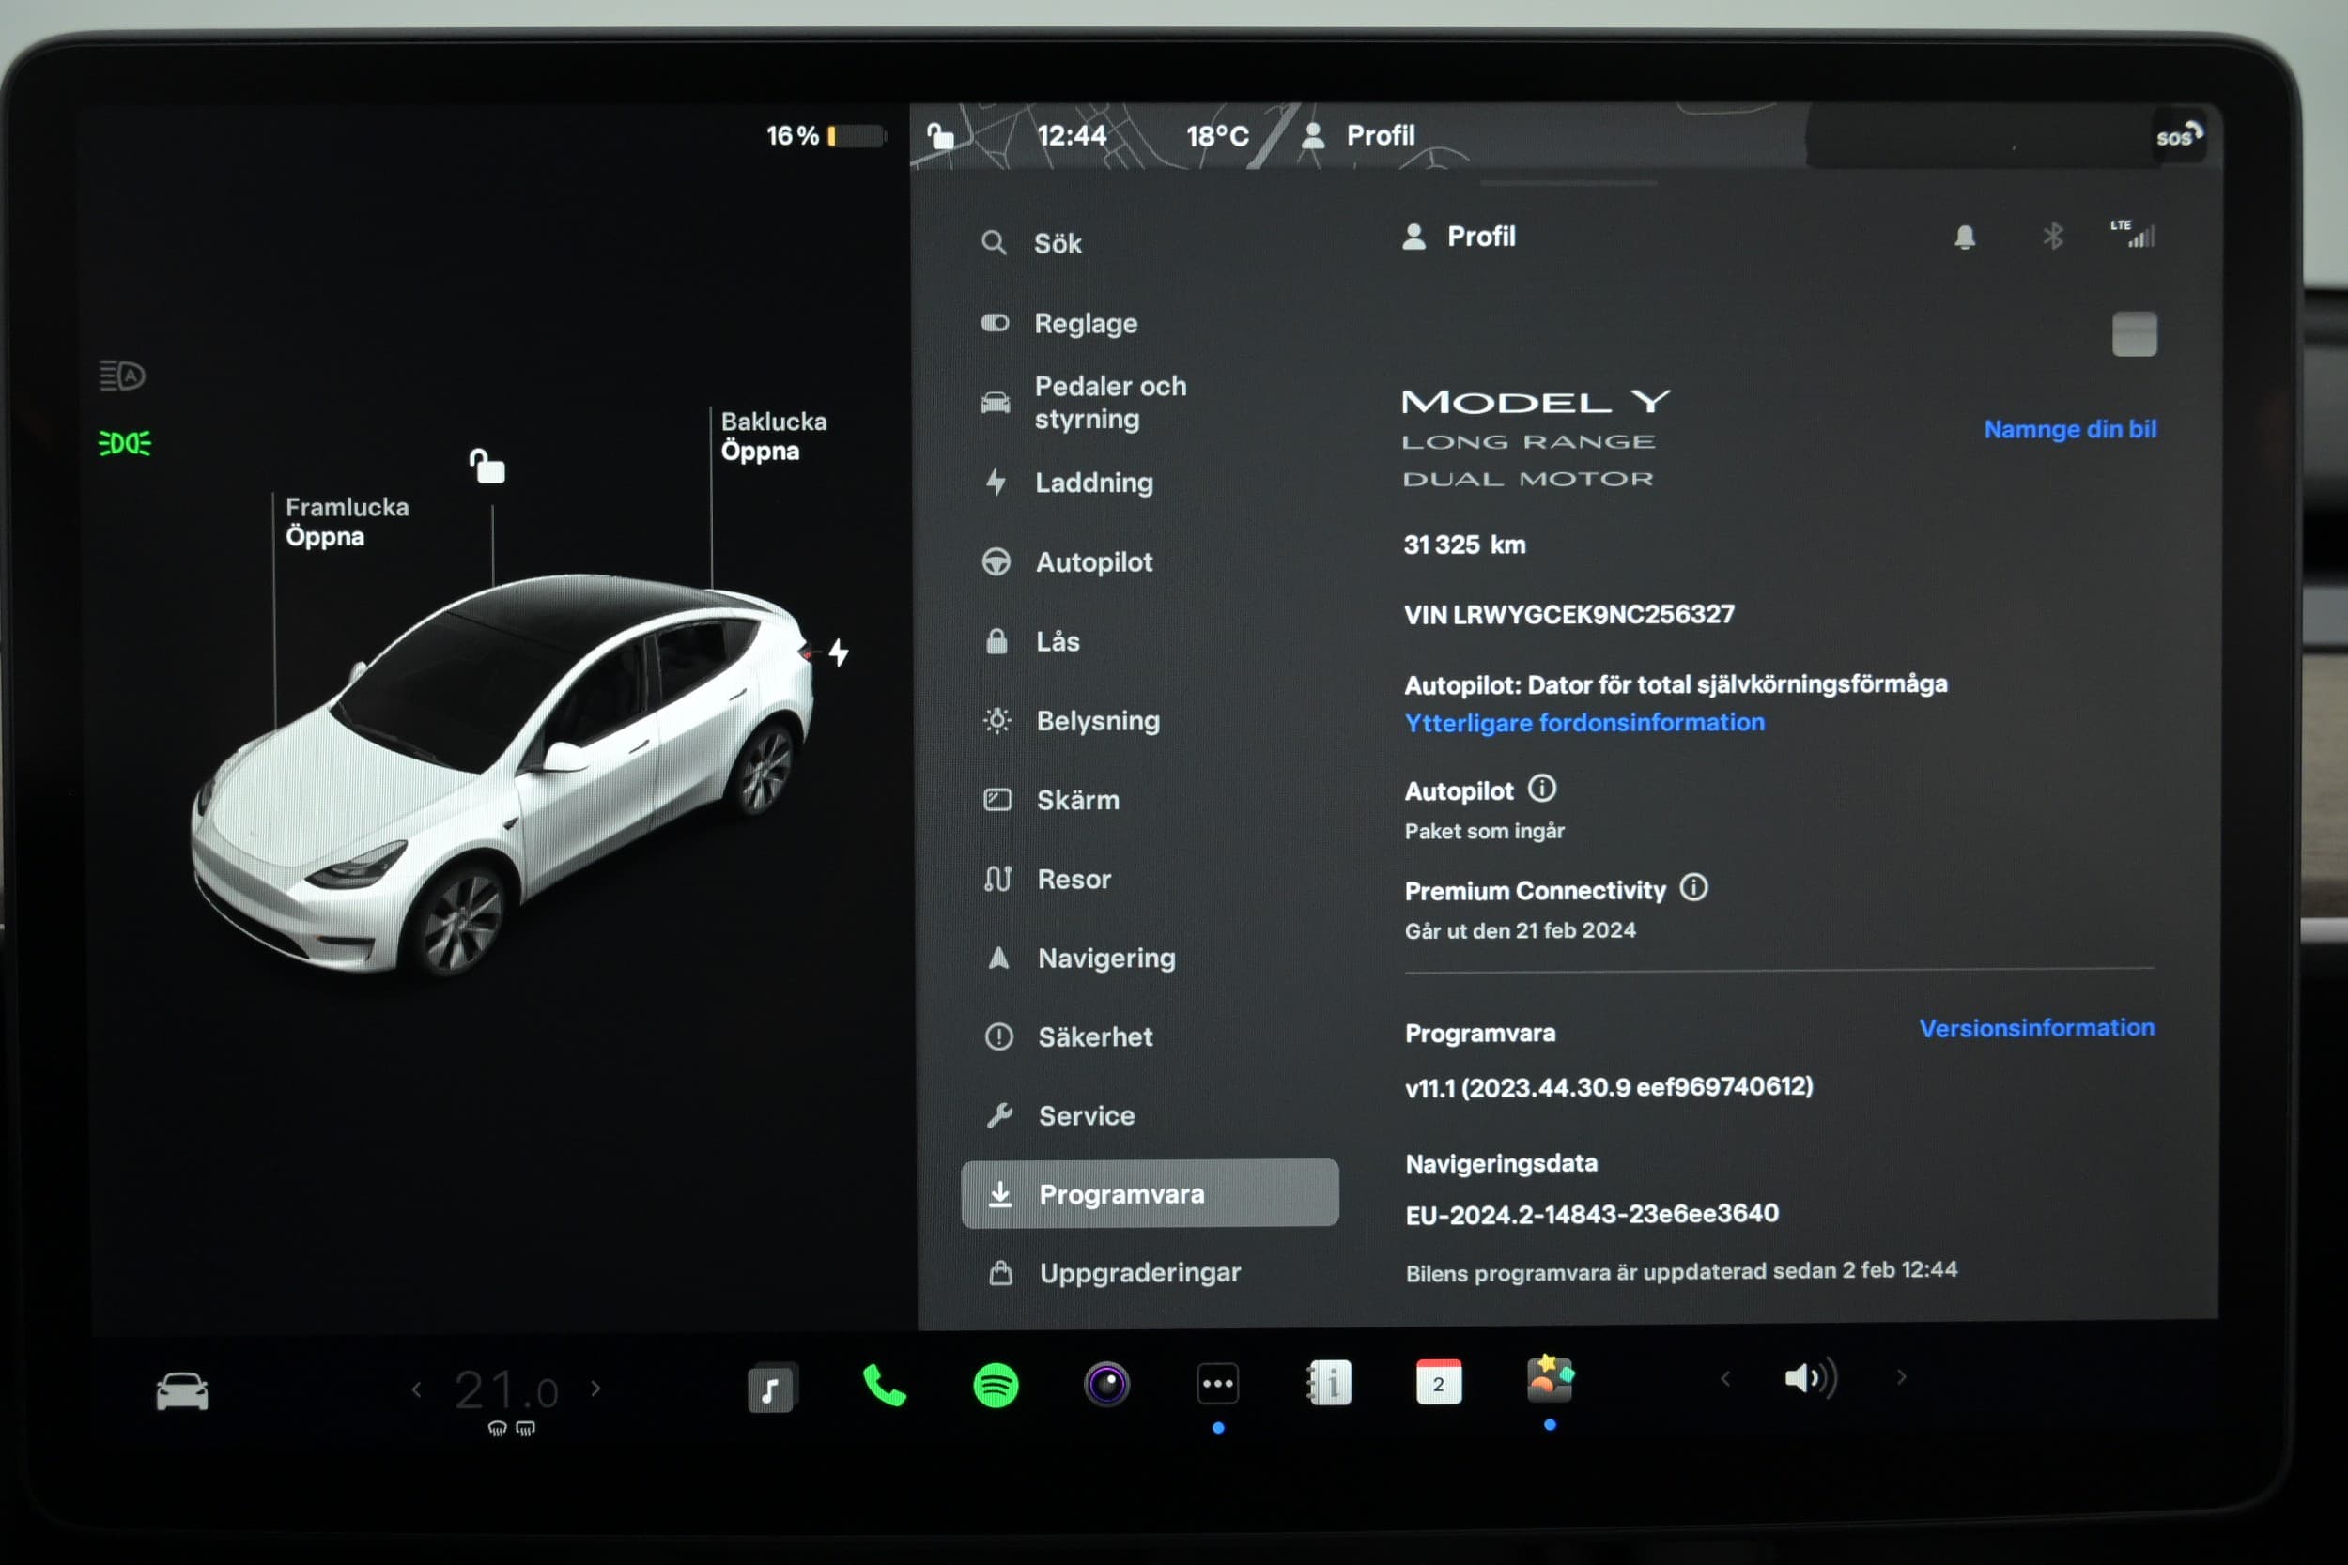This screenshot has width=2348, height=1565.
Task: Open the Toybox app icon
Action: click(1550, 1380)
